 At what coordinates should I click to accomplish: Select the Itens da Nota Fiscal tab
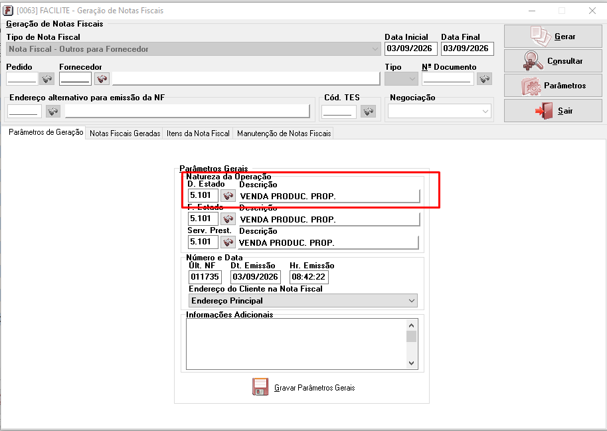click(198, 133)
